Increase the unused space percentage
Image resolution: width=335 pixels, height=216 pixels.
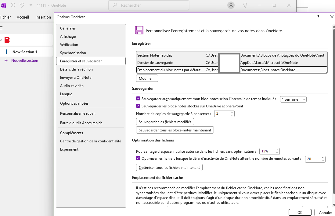(x=277, y=150)
